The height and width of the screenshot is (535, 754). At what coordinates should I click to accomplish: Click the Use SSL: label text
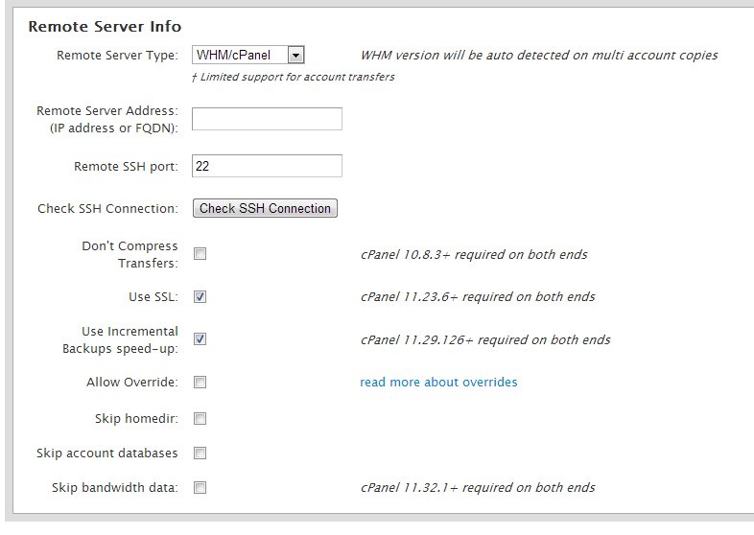pos(153,297)
